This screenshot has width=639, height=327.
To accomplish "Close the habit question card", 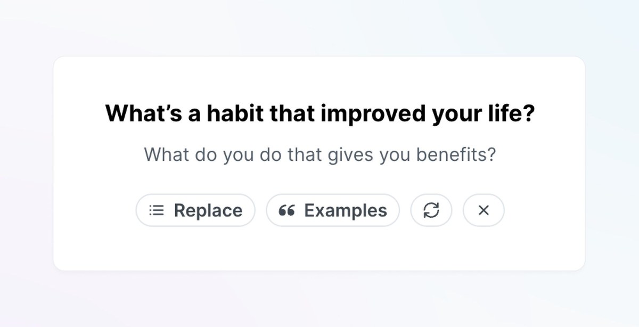I will [x=484, y=210].
